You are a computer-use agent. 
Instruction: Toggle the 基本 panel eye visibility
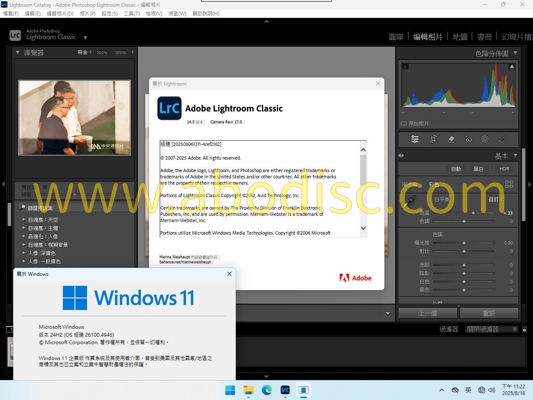401,155
